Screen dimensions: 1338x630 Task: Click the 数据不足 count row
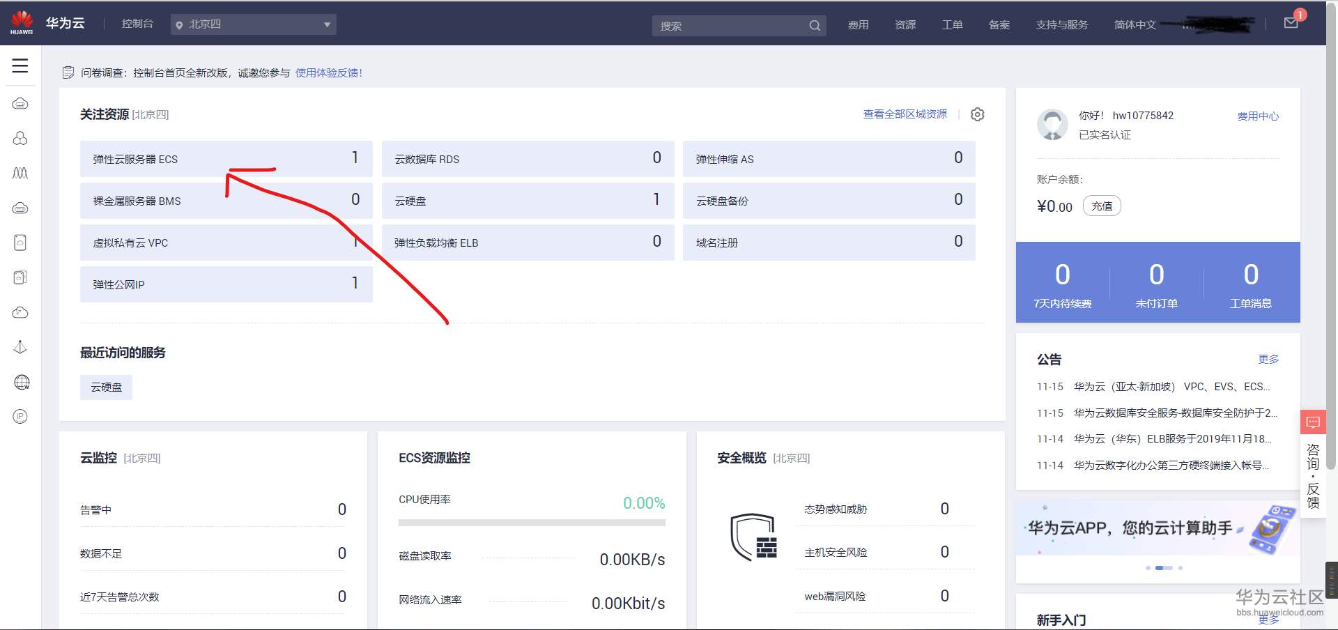click(213, 553)
